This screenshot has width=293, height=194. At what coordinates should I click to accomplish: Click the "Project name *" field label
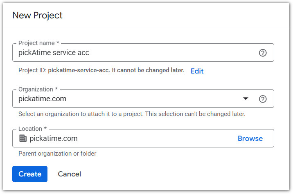point(38,43)
